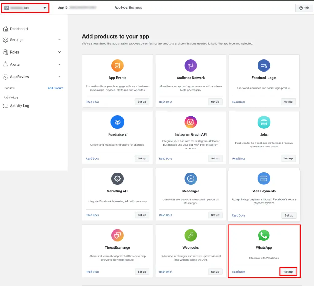Click the Facebook Login product icon

tap(264, 65)
